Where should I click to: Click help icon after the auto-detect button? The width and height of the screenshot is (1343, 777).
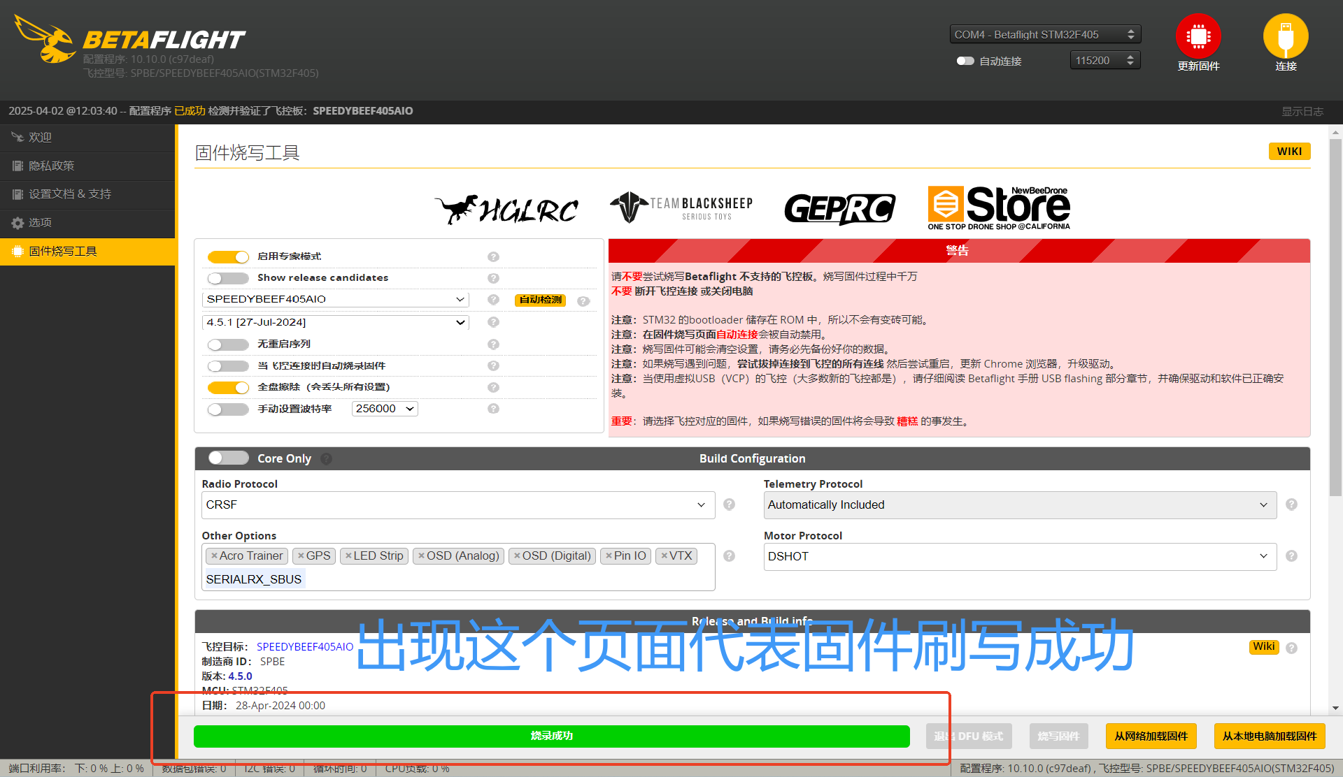pyautogui.click(x=583, y=301)
